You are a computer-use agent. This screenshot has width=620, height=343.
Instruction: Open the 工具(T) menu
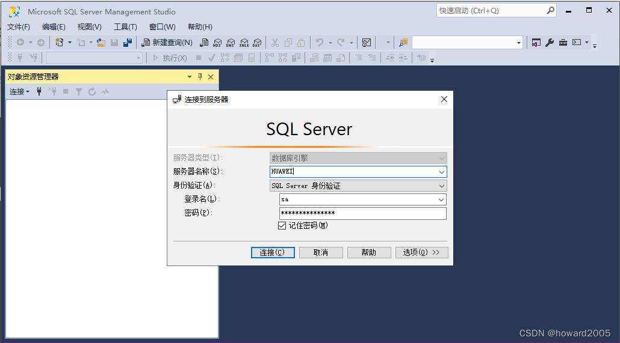pos(125,27)
